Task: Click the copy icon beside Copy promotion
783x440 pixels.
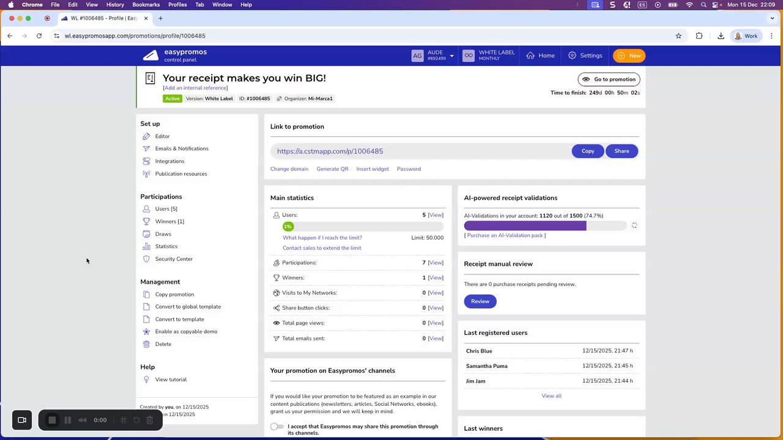Action: (x=146, y=295)
